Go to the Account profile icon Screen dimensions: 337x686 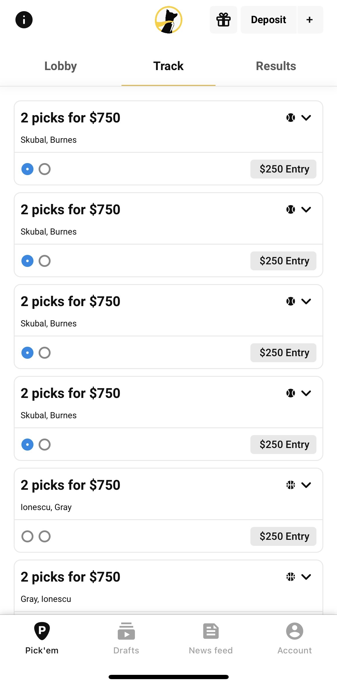coord(294,631)
